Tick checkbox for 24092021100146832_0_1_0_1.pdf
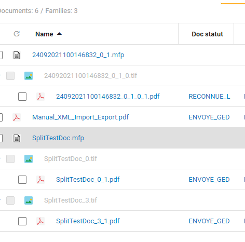Screen dimensions: 245x242 [22, 97]
